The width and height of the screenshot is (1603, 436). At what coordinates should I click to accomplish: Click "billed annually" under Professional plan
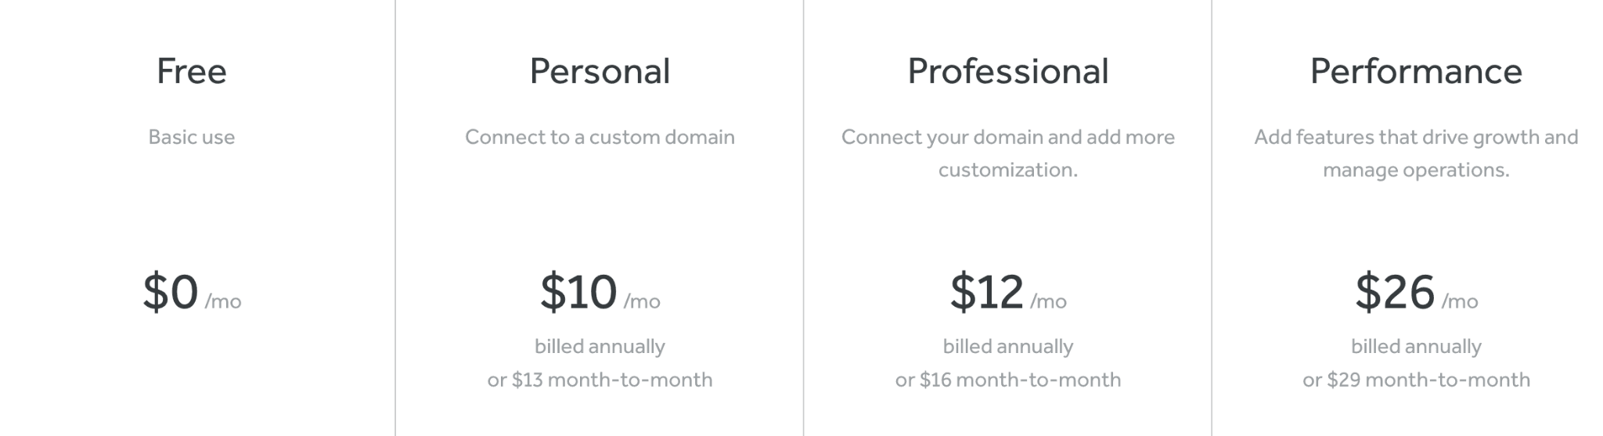coord(1008,346)
